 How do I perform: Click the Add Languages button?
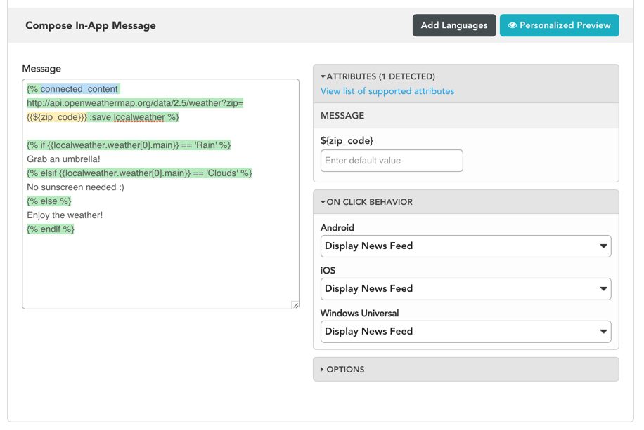pos(453,25)
